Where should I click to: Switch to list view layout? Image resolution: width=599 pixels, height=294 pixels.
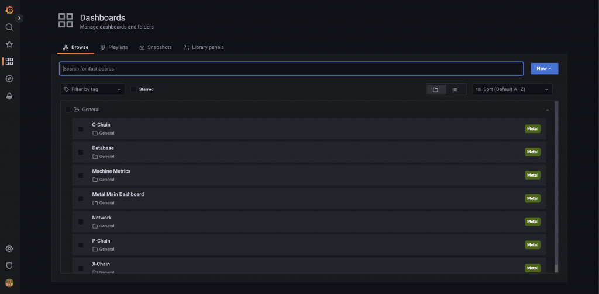tap(455, 89)
